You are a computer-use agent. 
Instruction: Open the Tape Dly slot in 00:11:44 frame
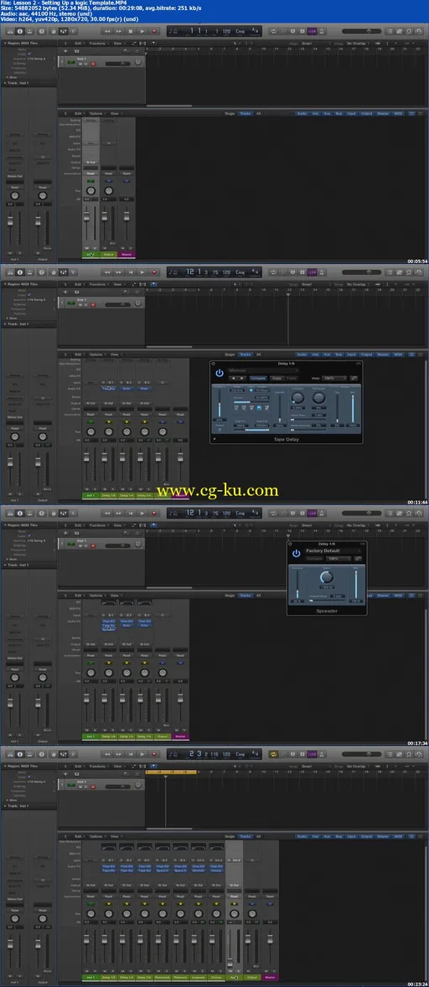click(109, 389)
